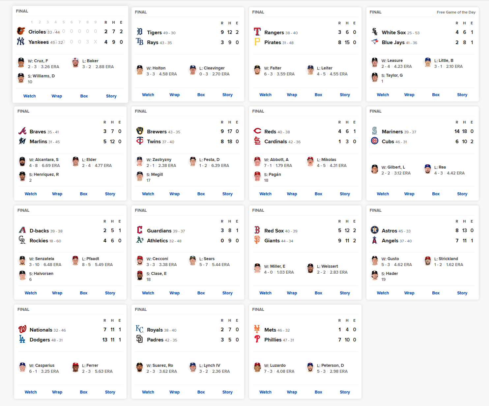Viewport: 489px width, 406px height.
Task: Select the 'Yankees' team name
Action: 39,42
